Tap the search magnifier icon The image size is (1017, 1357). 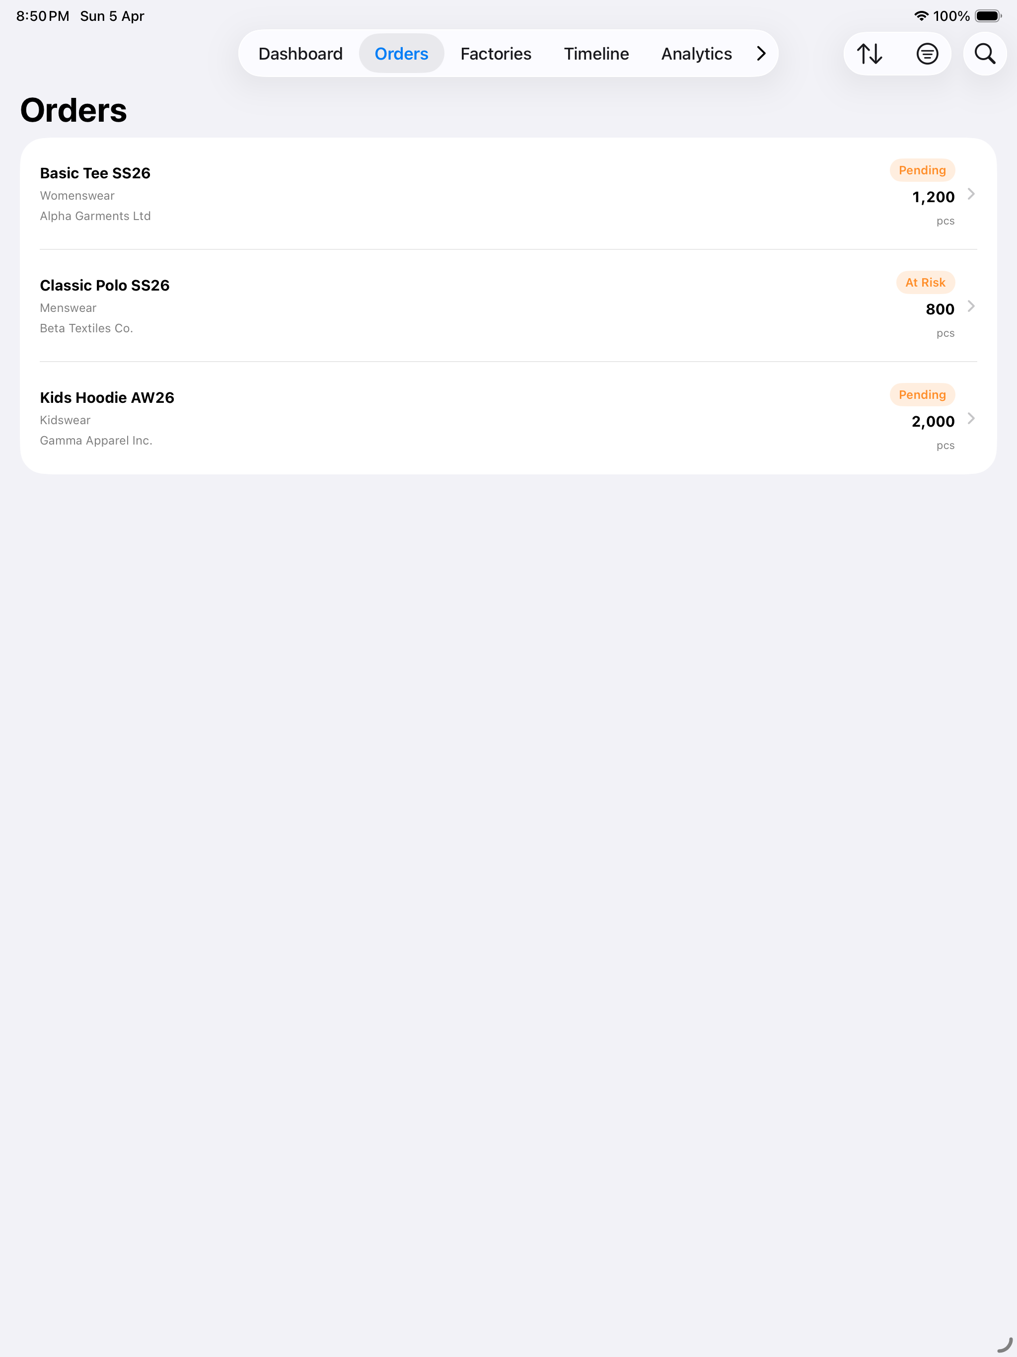pos(985,54)
